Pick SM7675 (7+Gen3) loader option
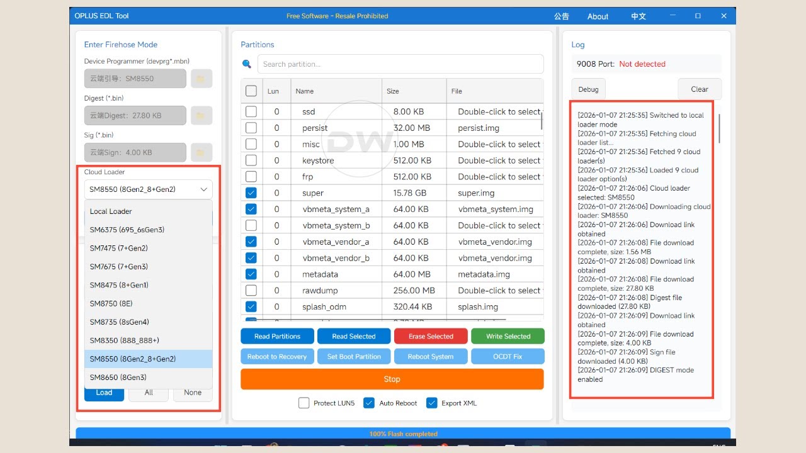The height and width of the screenshot is (453, 806). [149, 267]
